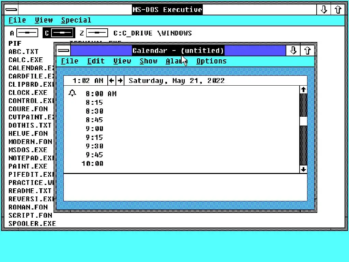Select README.TXT in file list
This screenshot has width=349, height=262.
pyautogui.click(x=30, y=191)
